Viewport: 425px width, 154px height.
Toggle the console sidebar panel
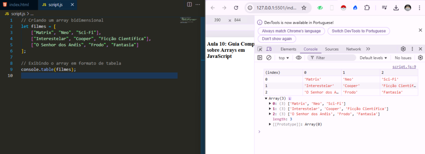(260, 58)
